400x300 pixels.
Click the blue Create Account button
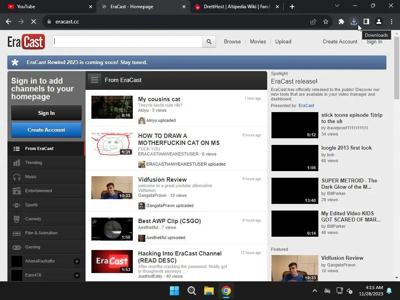pyautogui.click(x=46, y=130)
